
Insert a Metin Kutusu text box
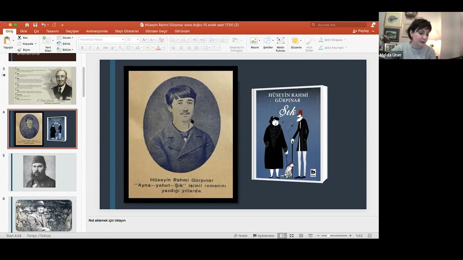tap(280, 44)
